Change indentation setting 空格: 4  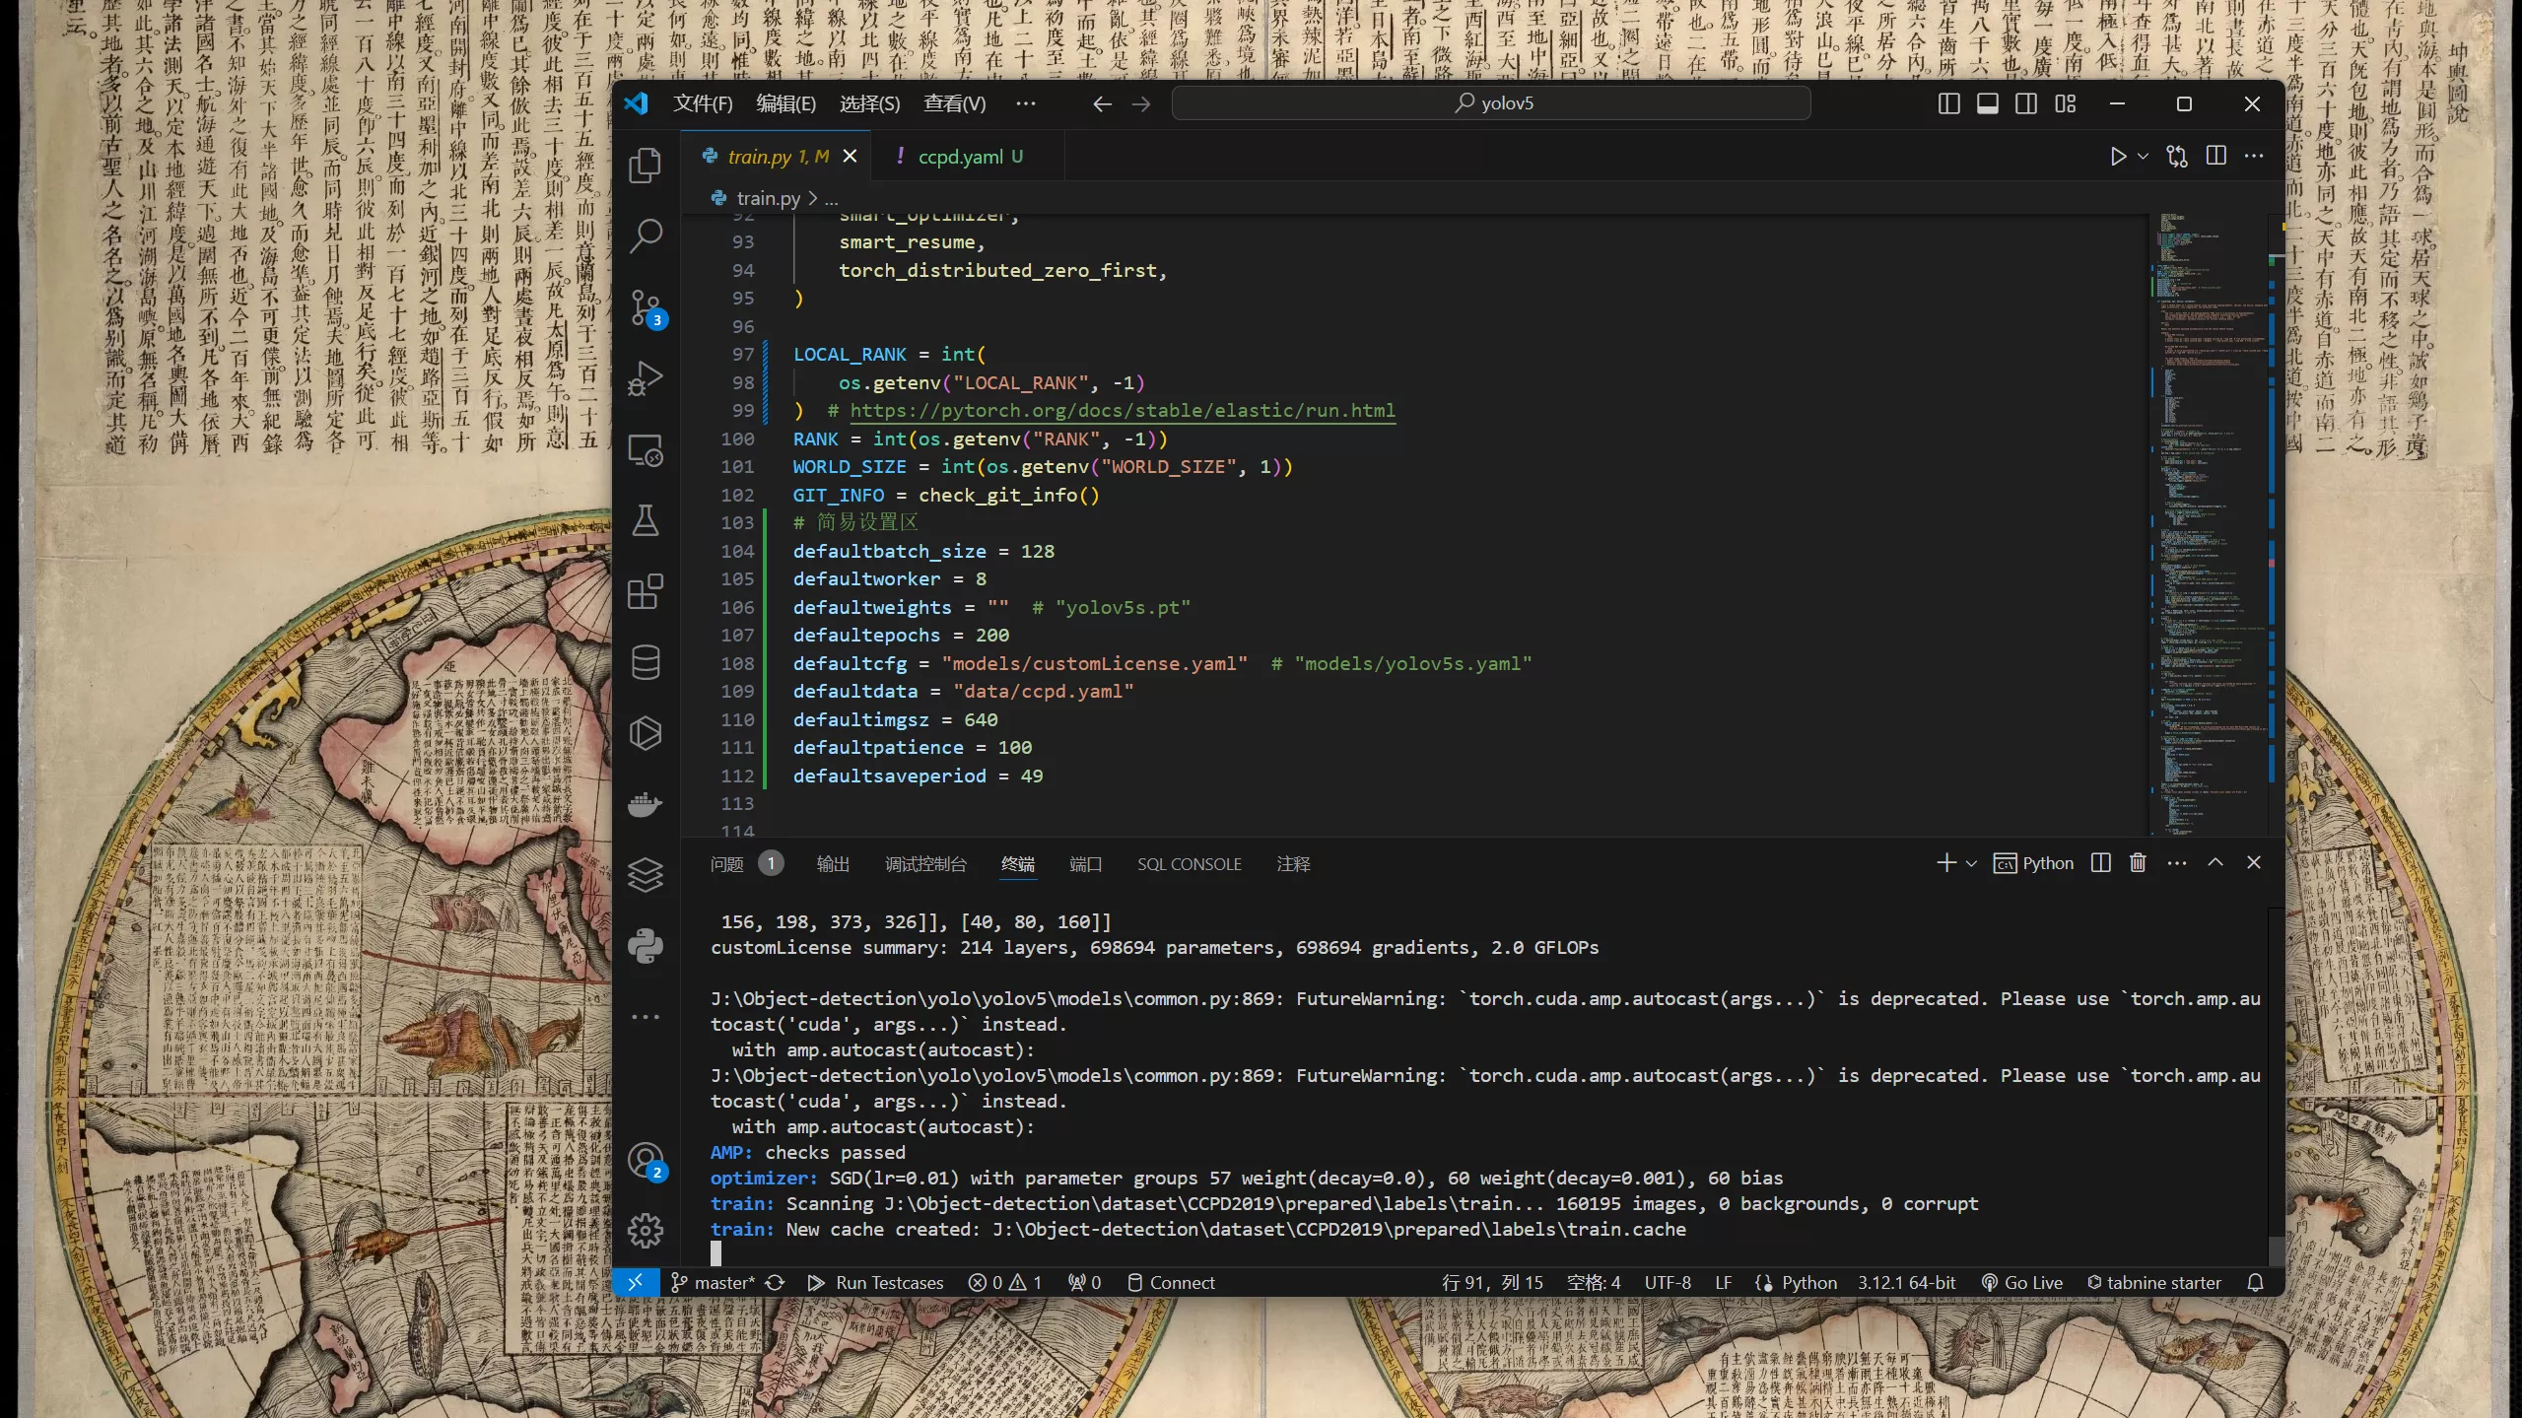1593,1282
